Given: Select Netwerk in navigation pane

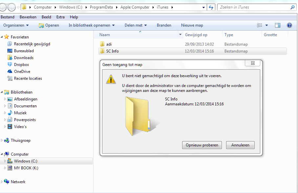Looking at the screenshot, I should point(18,182).
